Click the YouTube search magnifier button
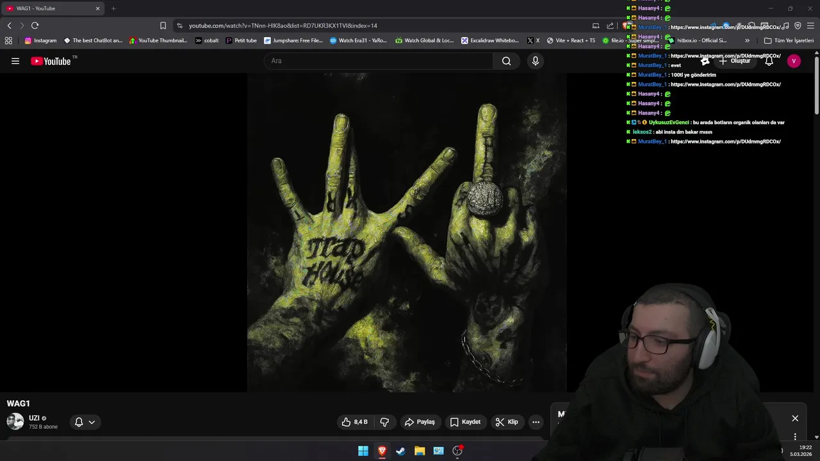 coord(506,61)
